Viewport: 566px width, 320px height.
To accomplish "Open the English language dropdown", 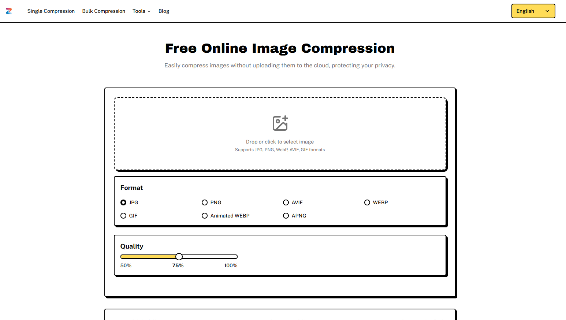I will pos(533,11).
